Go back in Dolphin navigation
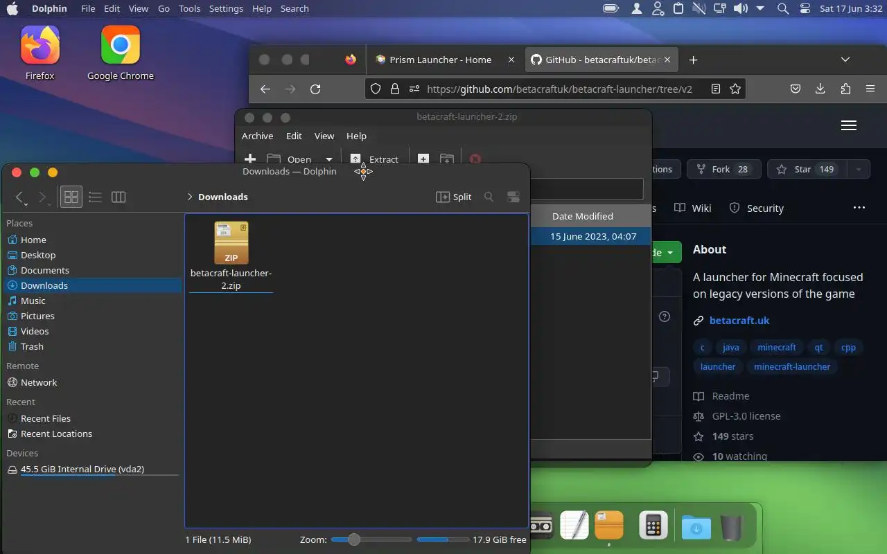The height and width of the screenshot is (554, 887). tap(21, 197)
